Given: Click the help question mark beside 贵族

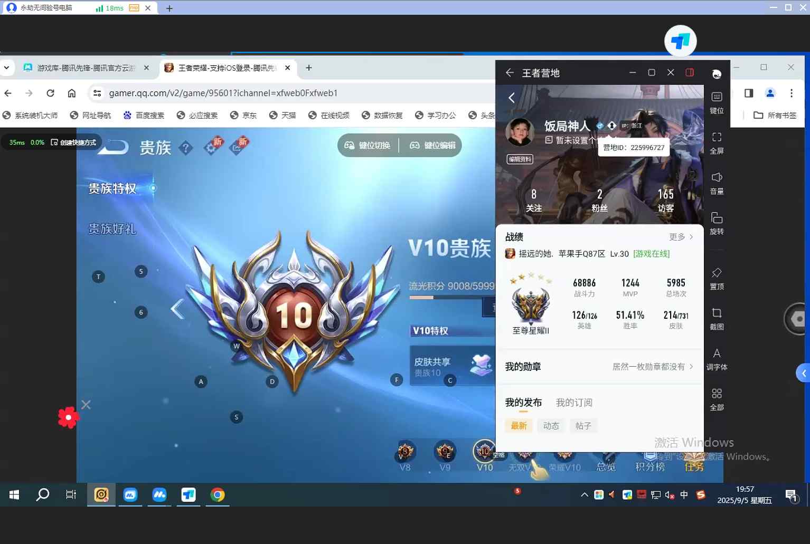Looking at the screenshot, I should point(186,148).
